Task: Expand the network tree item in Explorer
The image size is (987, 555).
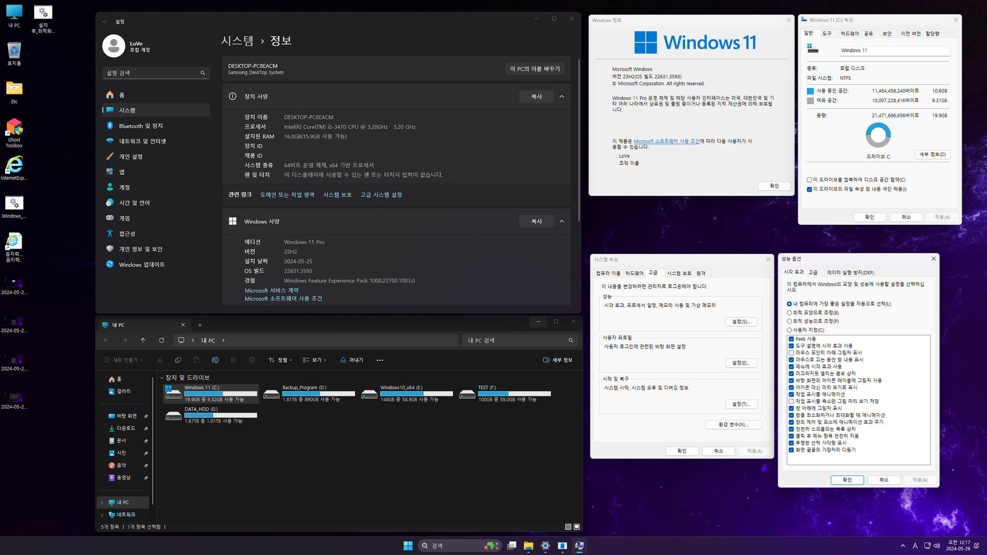Action: pos(102,515)
